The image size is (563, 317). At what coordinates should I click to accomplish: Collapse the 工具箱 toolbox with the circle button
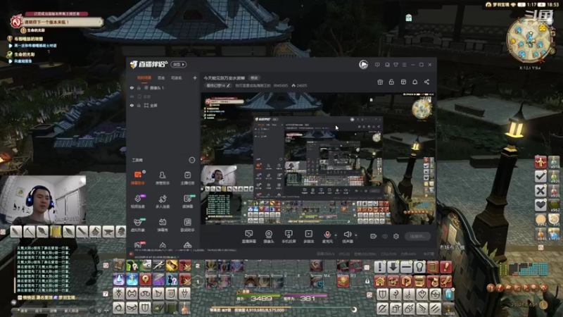coord(191,160)
